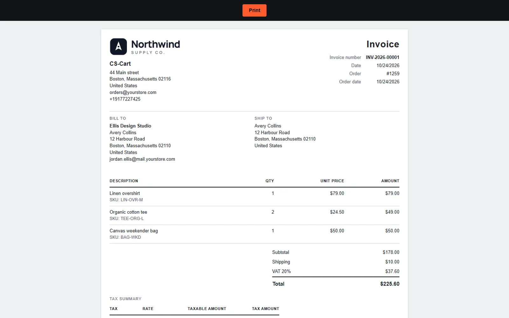This screenshot has width=509, height=318.
Task: Click the Order date label
Action: (350, 82)
